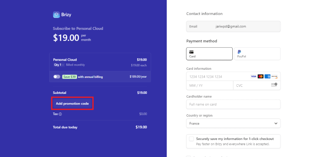Click the CVC card hint icon
The width and height of the screenshot is (333, 157).
click(x=274, y=85)
